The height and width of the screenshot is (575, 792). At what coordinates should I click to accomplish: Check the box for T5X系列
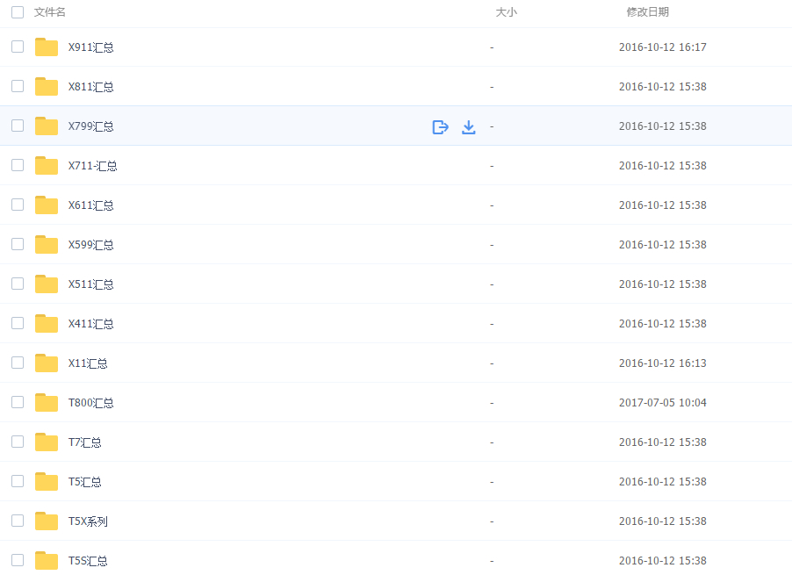click(18, 521)
